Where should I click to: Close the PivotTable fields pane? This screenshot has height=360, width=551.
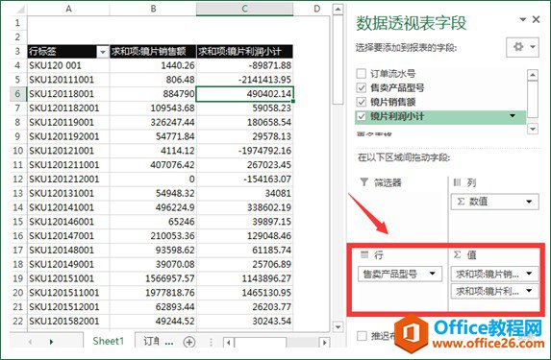pos(537,19)
